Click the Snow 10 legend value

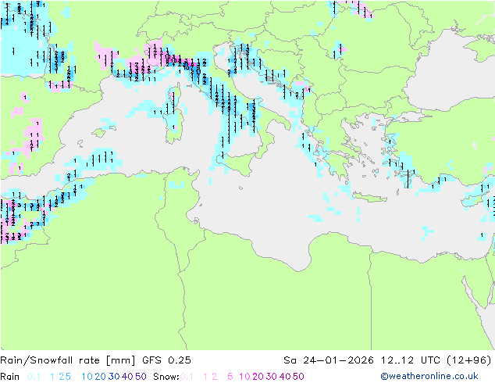[x=244, y=377]
